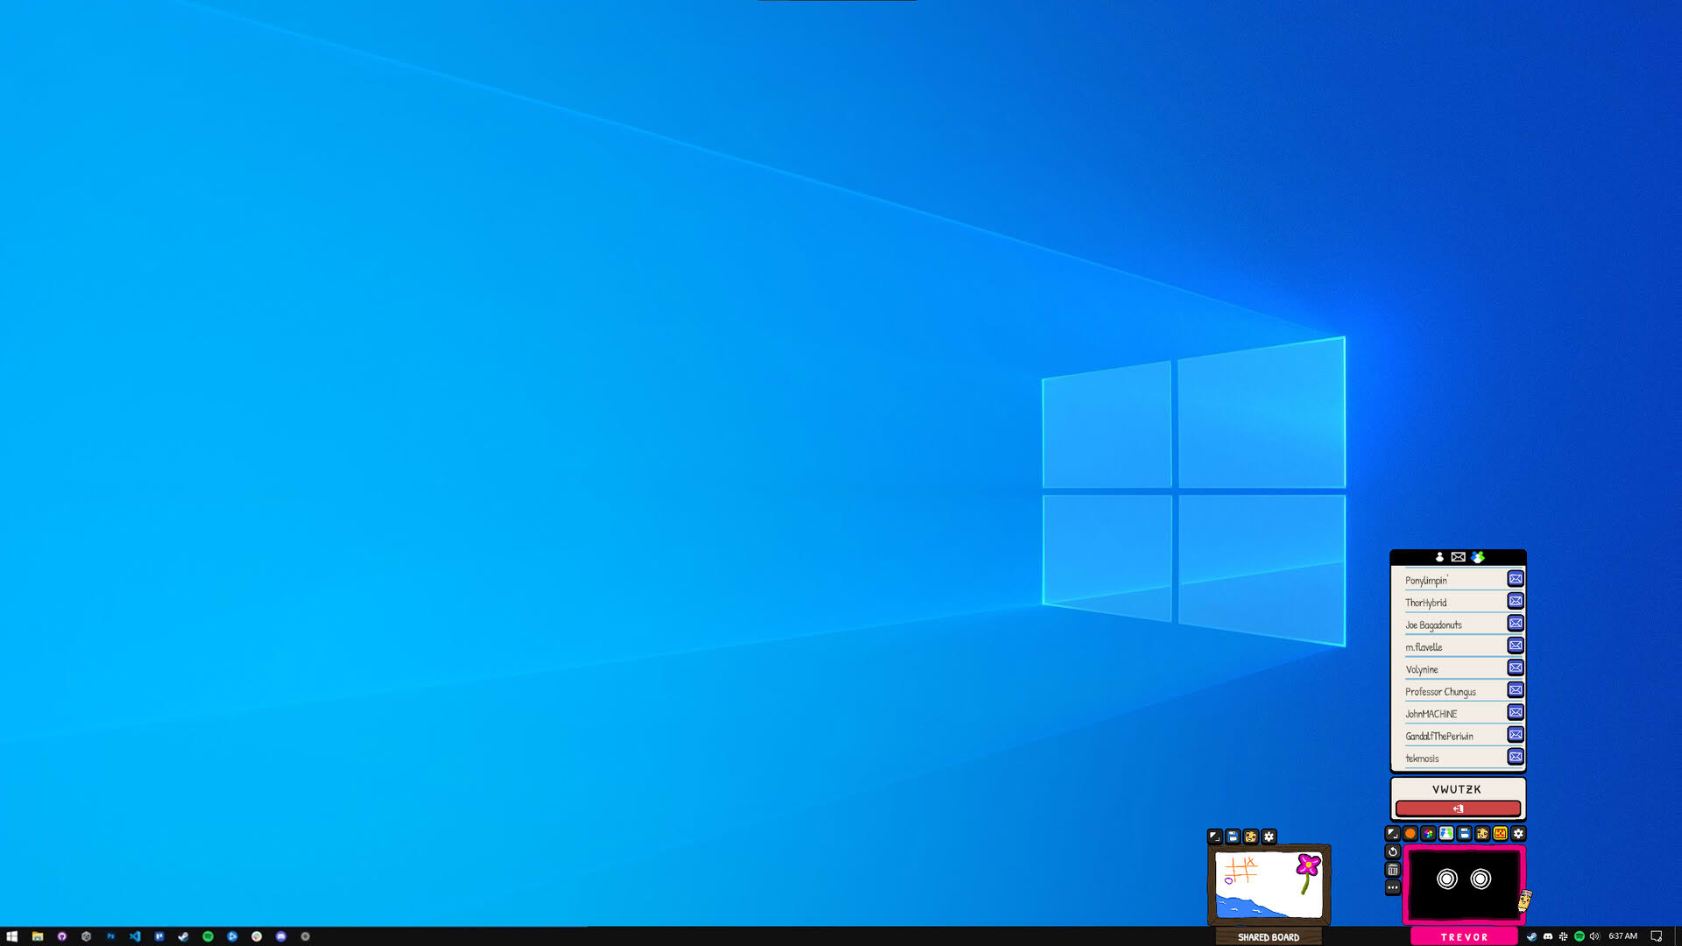Screen dimensions: 1682x946
Task: Click the pink TREVOR name tab
Action: (x=1464, y=936)
